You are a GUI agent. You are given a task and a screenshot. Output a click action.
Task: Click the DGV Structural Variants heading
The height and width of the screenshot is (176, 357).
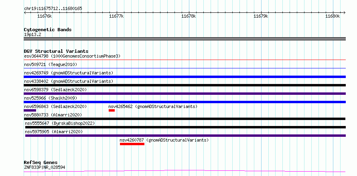coord(56,51)
